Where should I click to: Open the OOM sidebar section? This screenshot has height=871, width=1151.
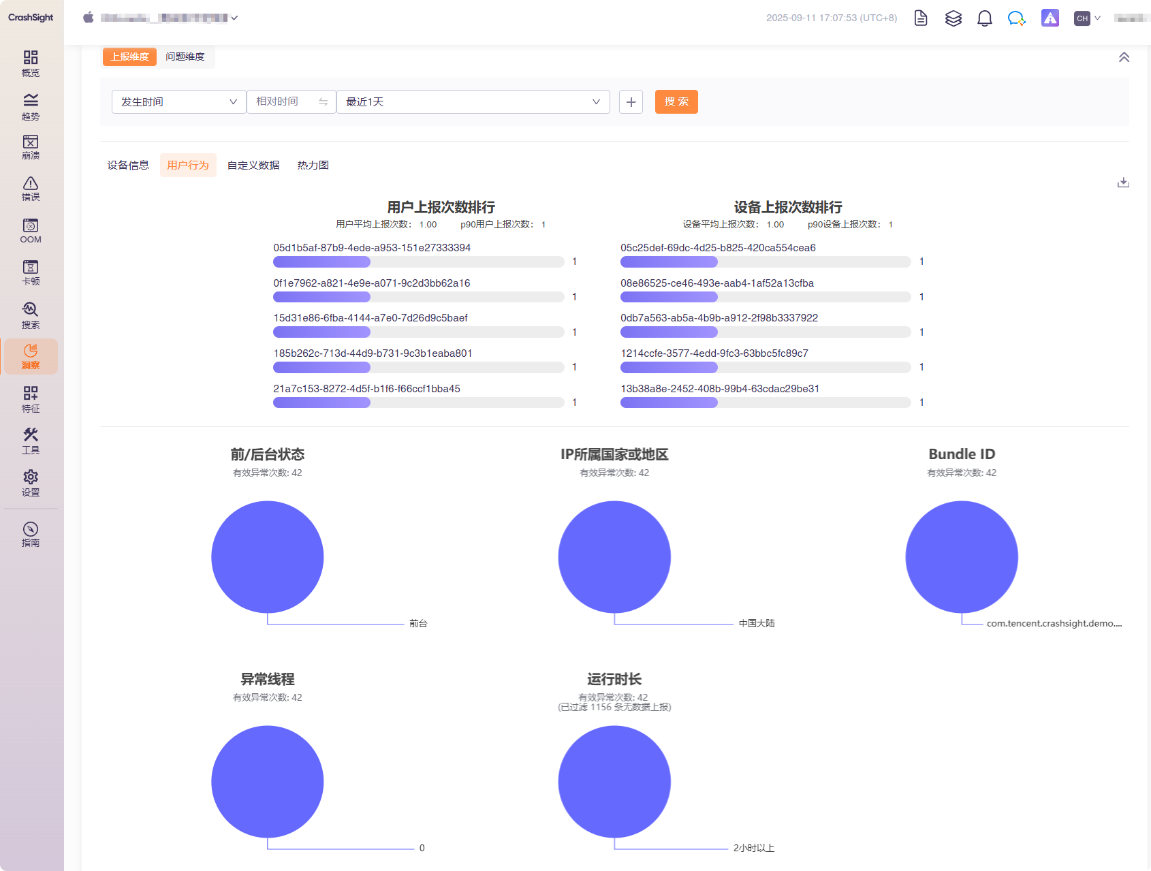[x=31, y=230]
